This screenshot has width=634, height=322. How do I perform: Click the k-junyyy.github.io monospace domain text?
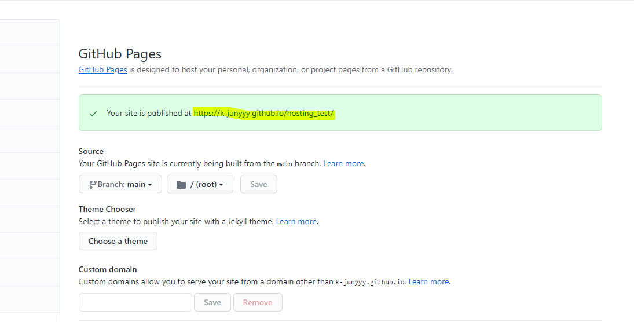coord(370,282)
